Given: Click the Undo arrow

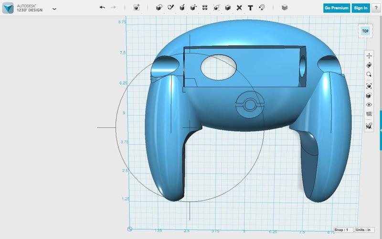Looking at the screenshot, I should (102, 8).
